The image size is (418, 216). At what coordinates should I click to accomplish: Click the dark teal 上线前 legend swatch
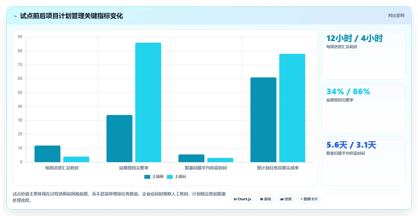pos(147,177)
